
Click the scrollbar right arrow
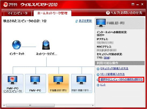click(x=93, y=106)
